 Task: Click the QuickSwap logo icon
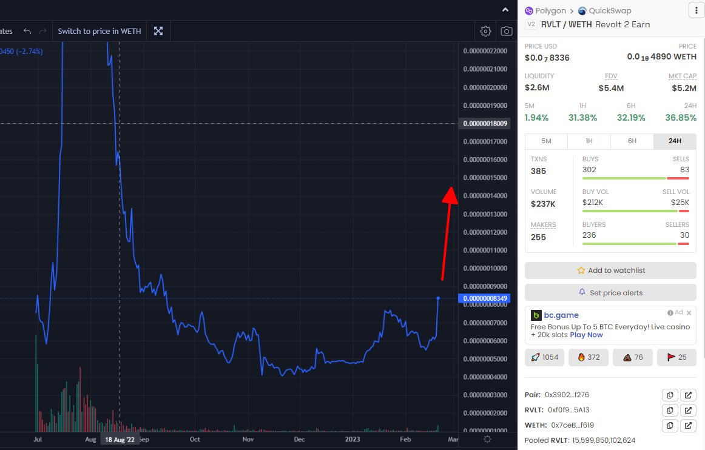click(x=582, y=11)
